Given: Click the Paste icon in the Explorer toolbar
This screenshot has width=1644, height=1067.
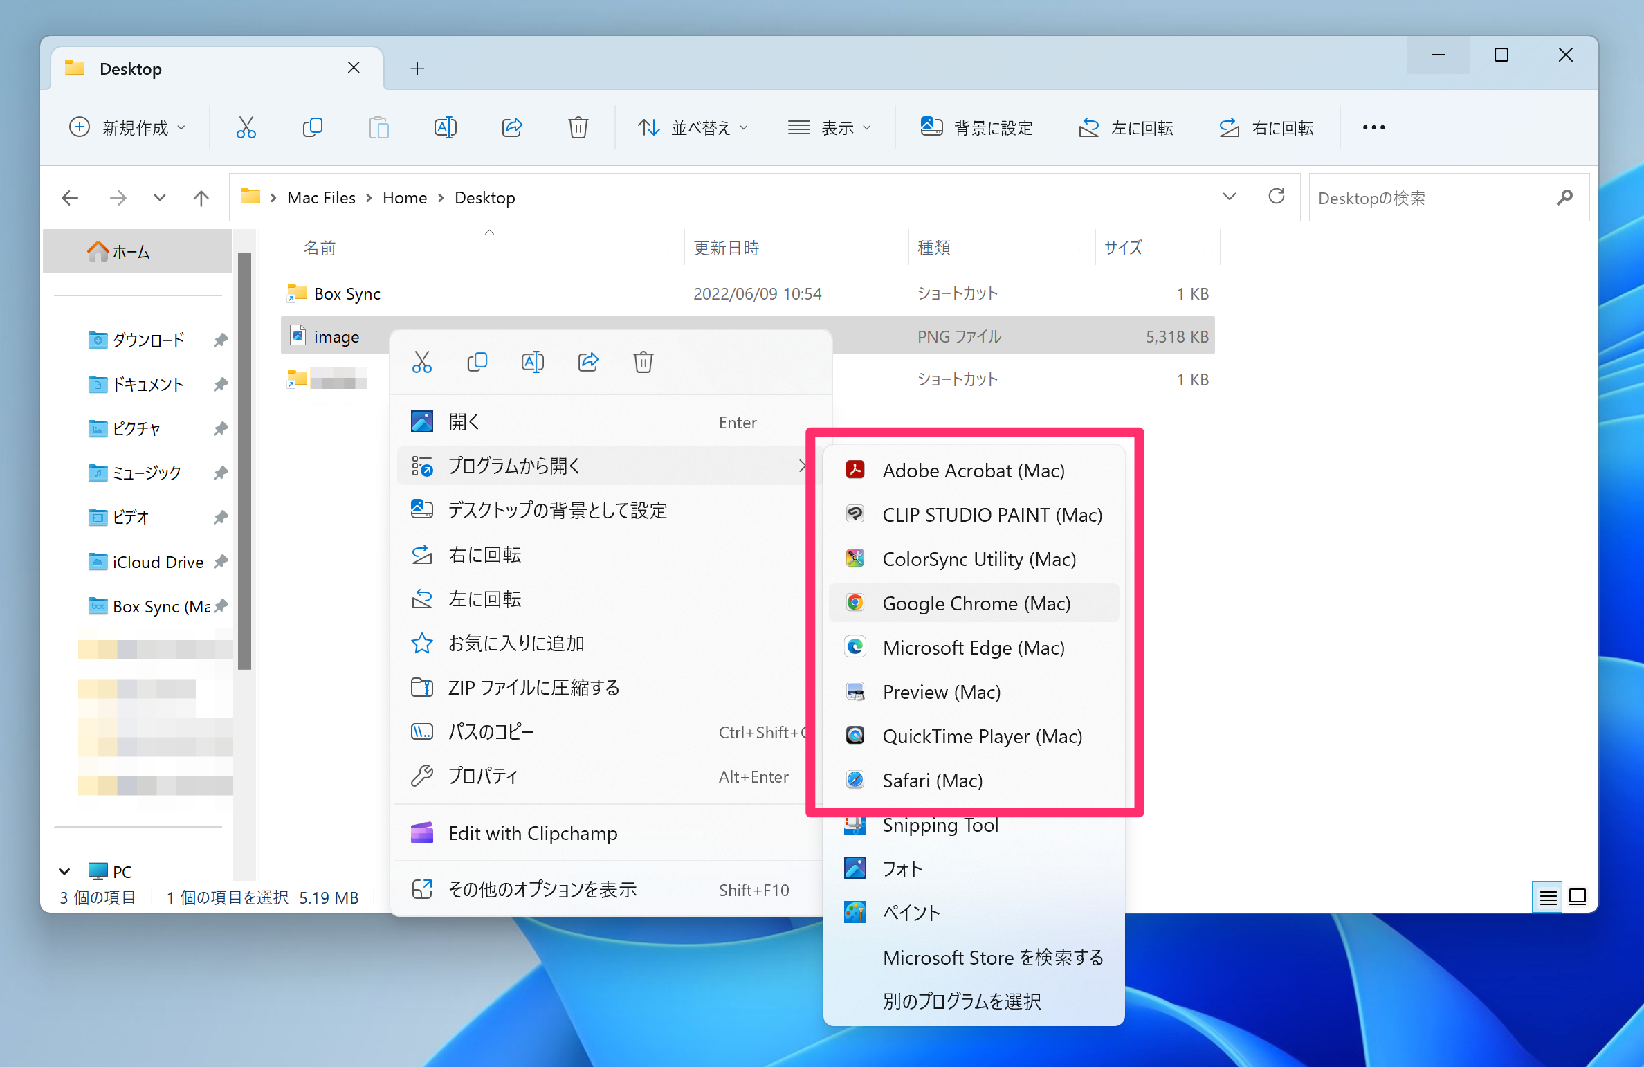Looking at the screenshot, I should click(x=378, y=128).
